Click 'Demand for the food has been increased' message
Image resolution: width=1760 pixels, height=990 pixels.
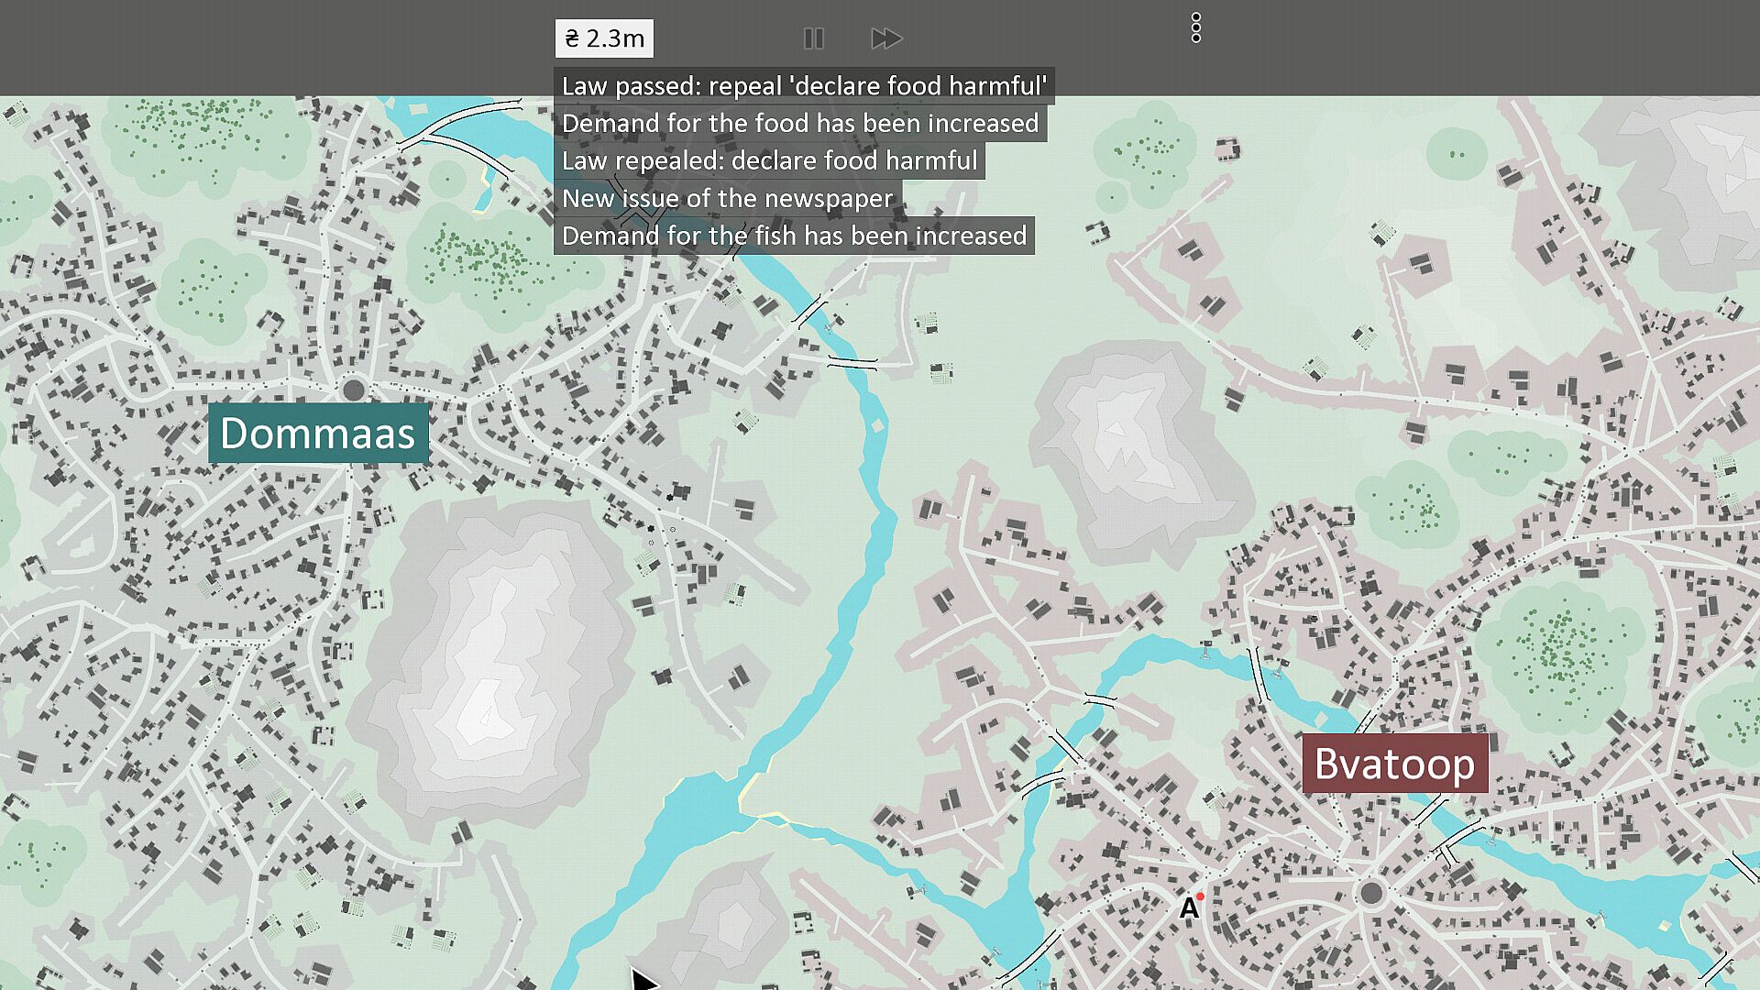click(799, 124)
